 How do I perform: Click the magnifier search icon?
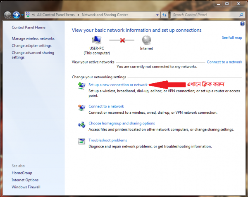point(241,15)
